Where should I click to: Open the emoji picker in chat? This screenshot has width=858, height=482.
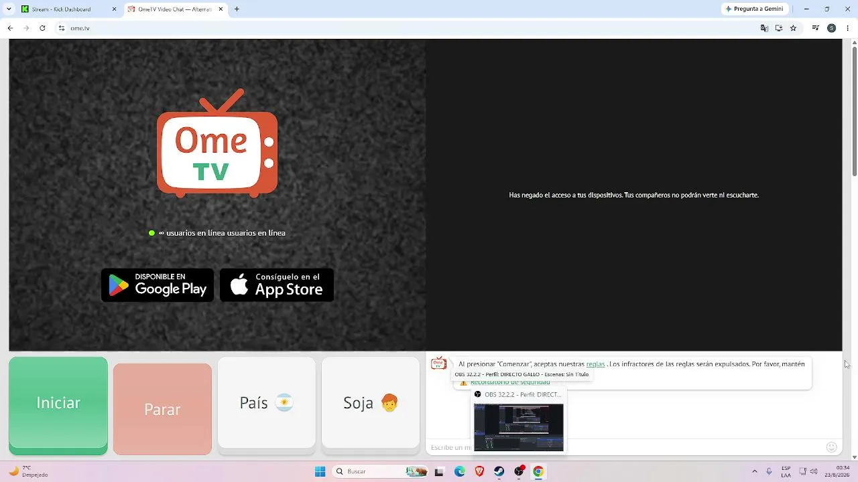coord(831,447)
